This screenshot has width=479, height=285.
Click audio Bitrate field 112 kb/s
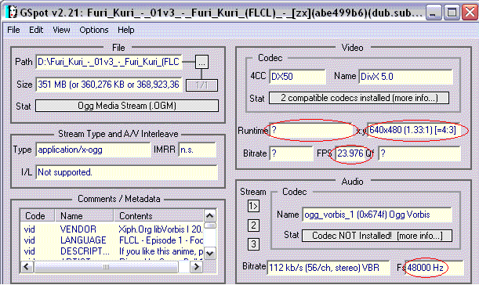328,268
